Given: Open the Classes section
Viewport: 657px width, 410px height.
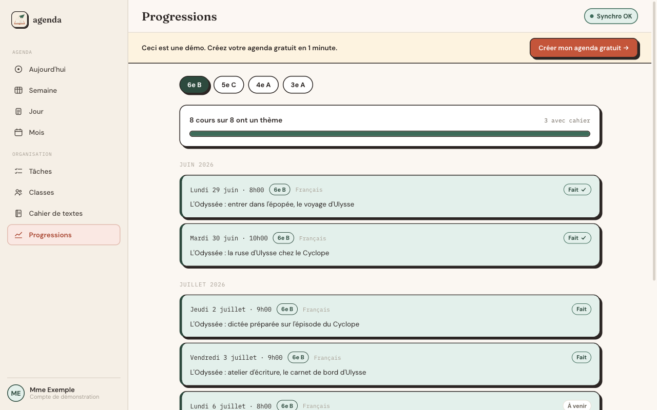Looking at the screenshot, I should 64,192.
